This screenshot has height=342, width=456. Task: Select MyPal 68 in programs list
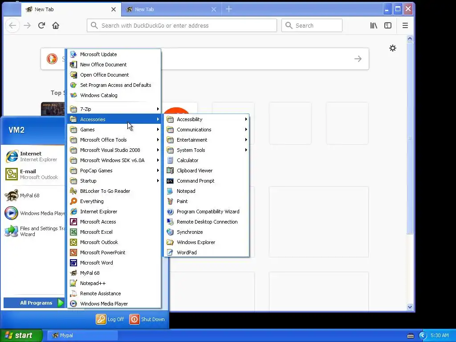click(114, 273)
